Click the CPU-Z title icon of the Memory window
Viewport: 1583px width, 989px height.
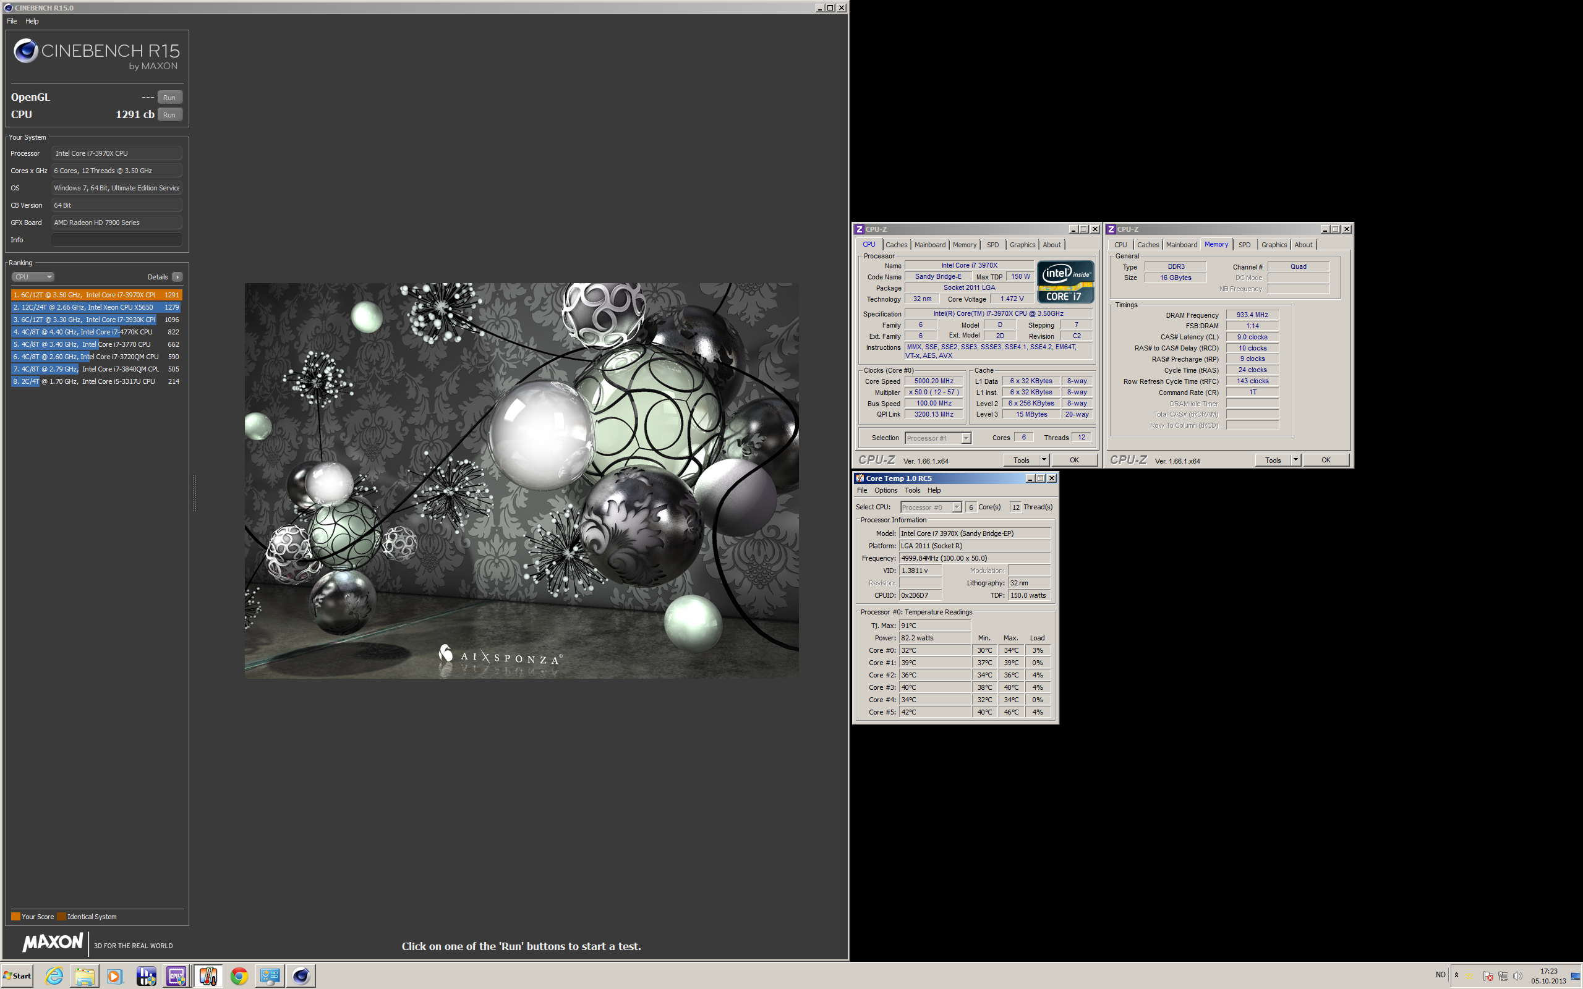point(1111,229)
